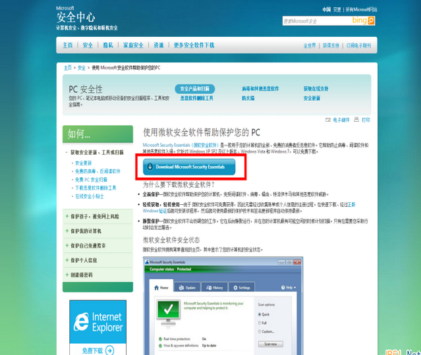Focus the Bing search input field
This screenshot has height=355, width=421.
(x=317, y=20)
